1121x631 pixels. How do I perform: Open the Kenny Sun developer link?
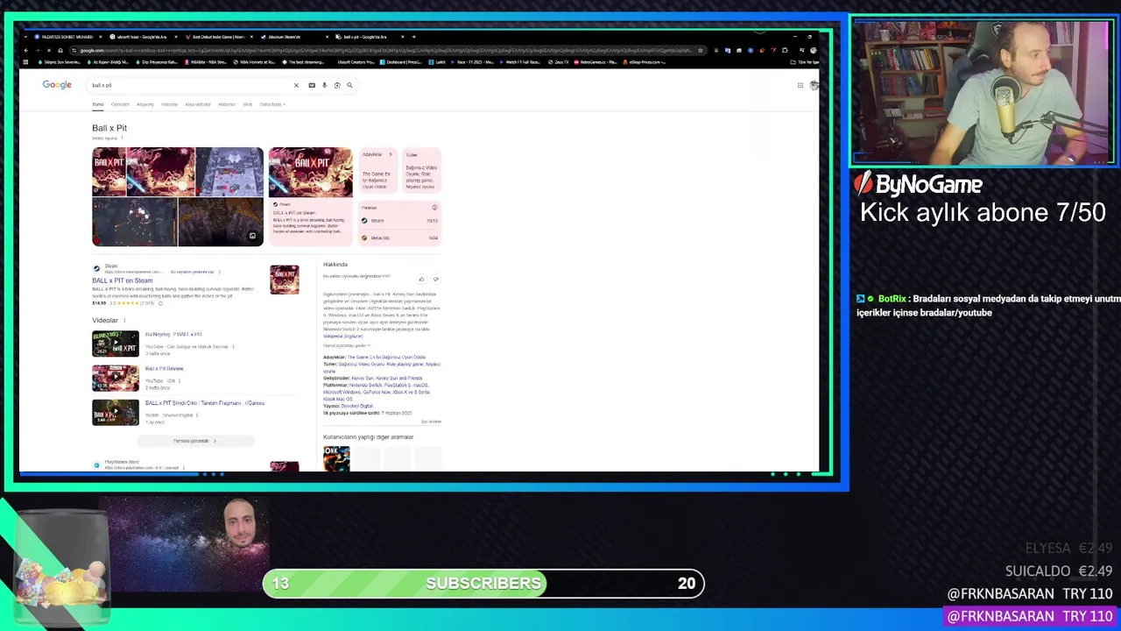coord(363,378)
